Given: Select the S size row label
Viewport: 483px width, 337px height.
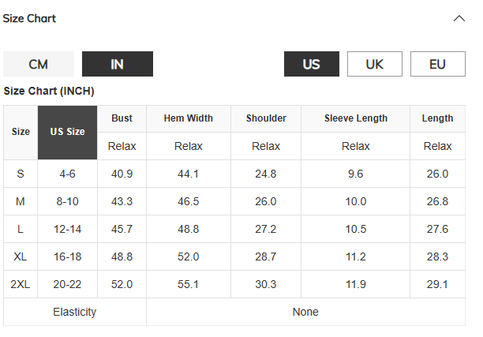Looking at the screenshot, I should 21,174.
